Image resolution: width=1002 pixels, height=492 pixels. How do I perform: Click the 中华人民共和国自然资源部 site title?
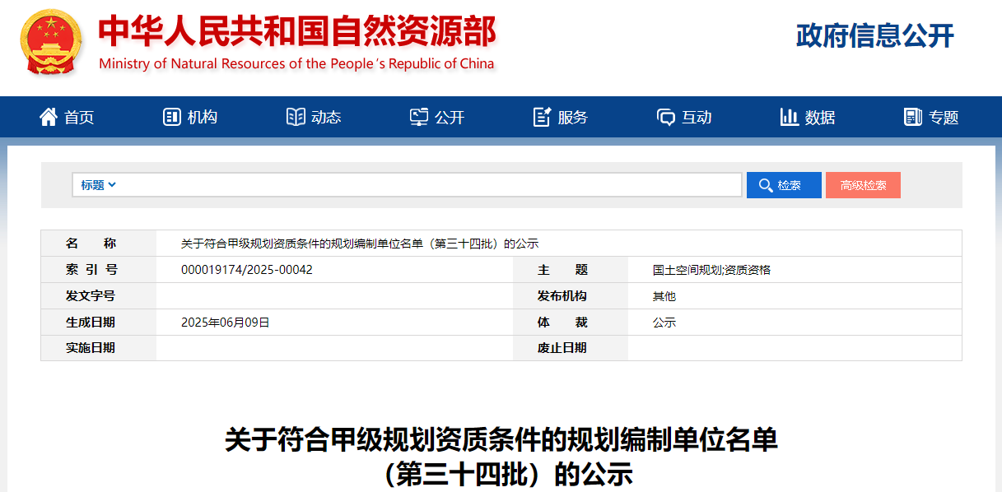(297, 31)
